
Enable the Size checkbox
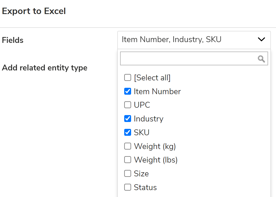click(x=128, y=174)
